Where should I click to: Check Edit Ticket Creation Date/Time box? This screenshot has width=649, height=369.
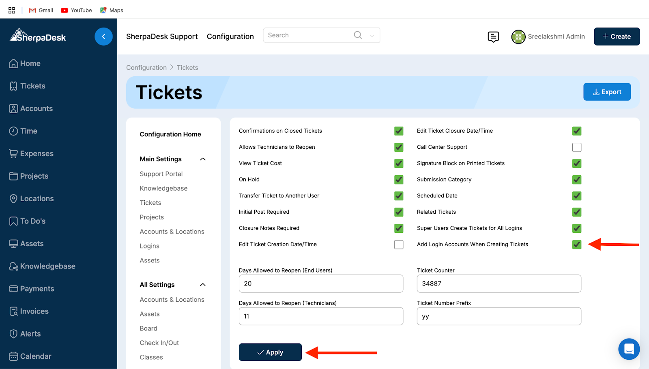(399, 245)
